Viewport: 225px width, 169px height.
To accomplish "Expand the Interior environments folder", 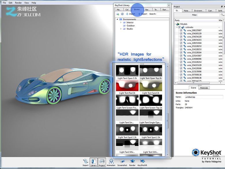I will 121,22.
